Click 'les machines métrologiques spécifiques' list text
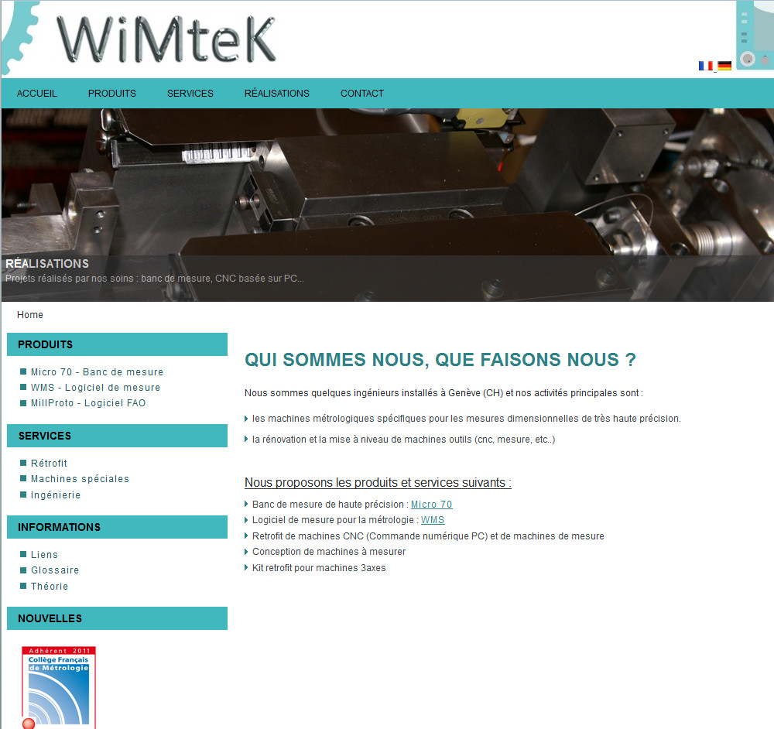The height and width of the screenshot is (729, 774). coord(467,419)
